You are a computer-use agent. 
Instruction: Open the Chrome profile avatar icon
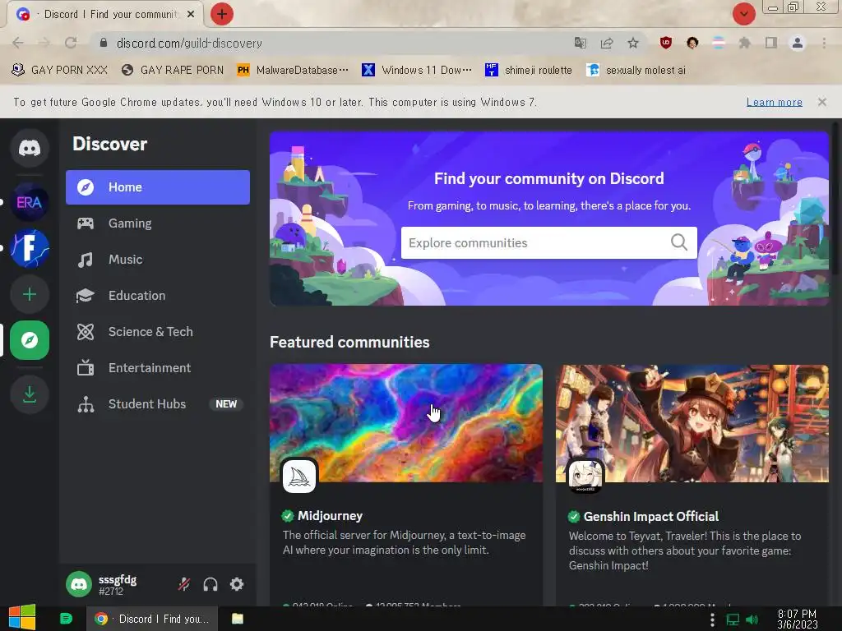(x=798, y=43)
